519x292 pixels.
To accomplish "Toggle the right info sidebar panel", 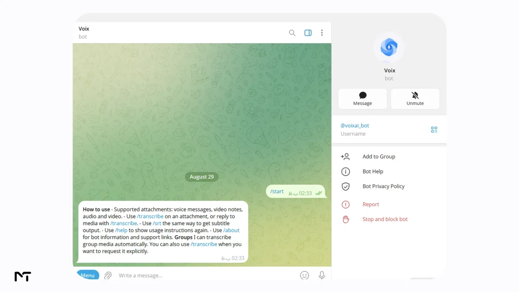I will click(x=308, y=33).
